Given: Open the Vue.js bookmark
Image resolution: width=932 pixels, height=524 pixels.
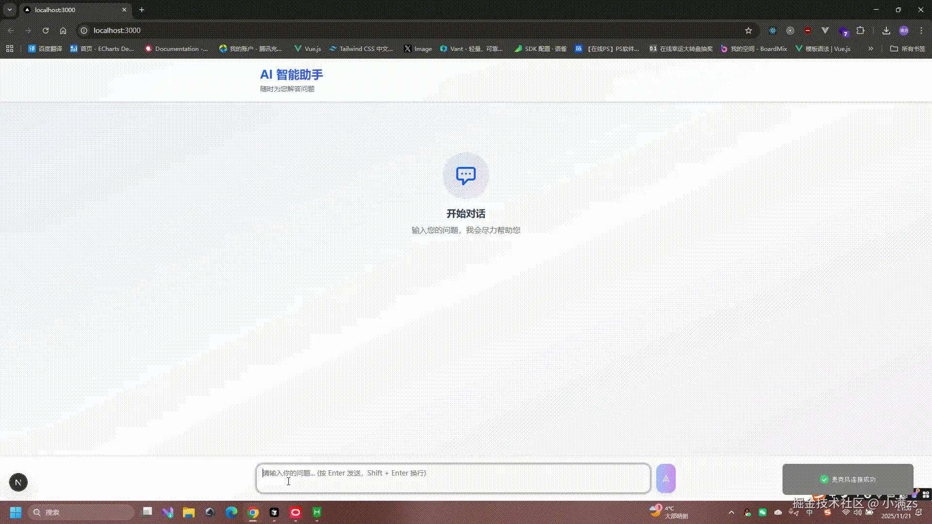Looking at the screenshot, I should [308, 49].
